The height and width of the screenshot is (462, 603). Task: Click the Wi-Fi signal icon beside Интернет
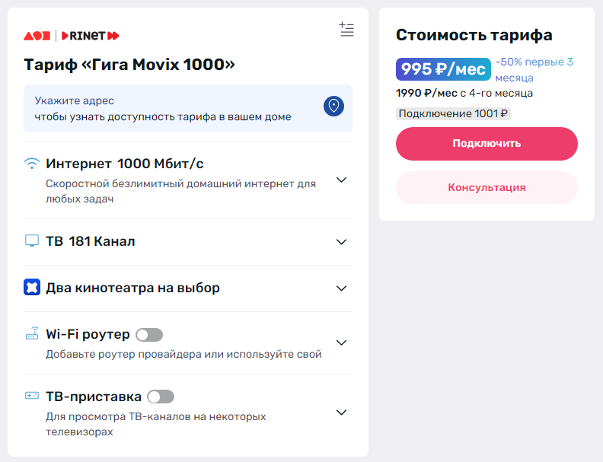click(32, 164)
